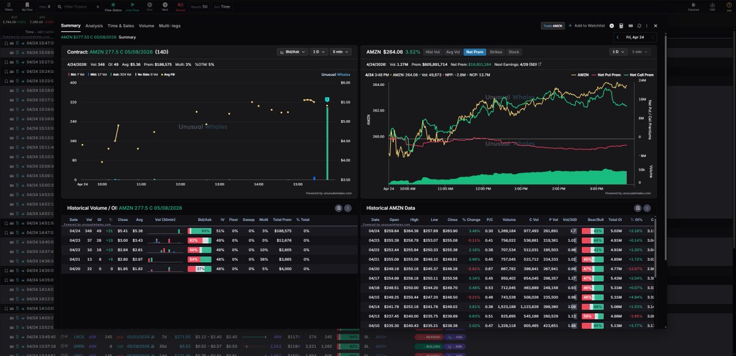
Task: Go to previous date before Fri, Apr 24
Action: 618,37
